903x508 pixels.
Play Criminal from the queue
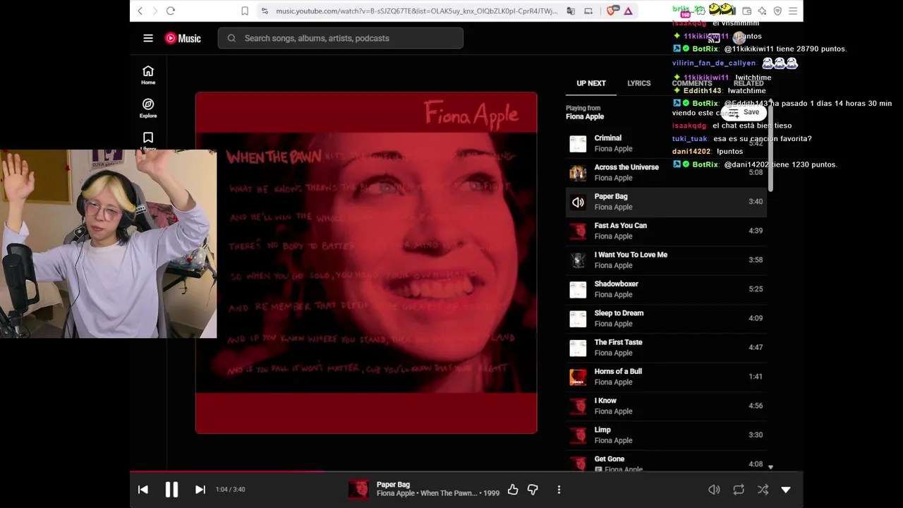point(665,143)
